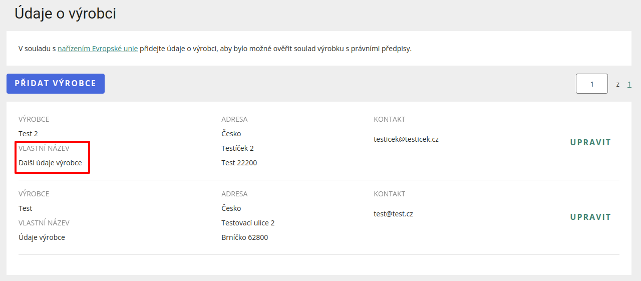Open the nařízením Evropské unie link
Screen dimensions: 641x281
98,49
